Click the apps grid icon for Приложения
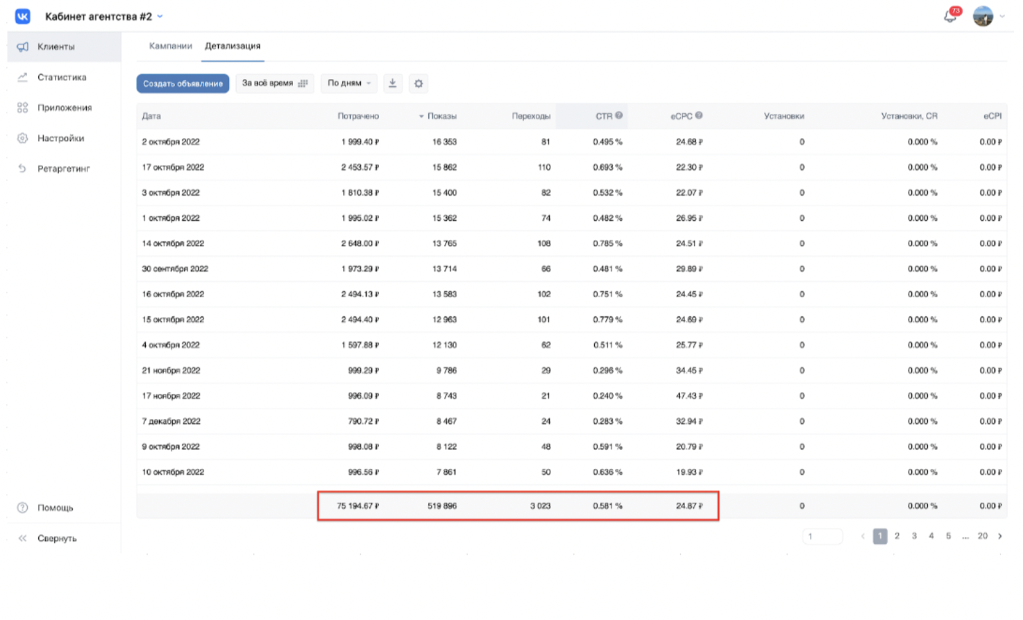The image size is (1023, 620). [x=23, y=107]
